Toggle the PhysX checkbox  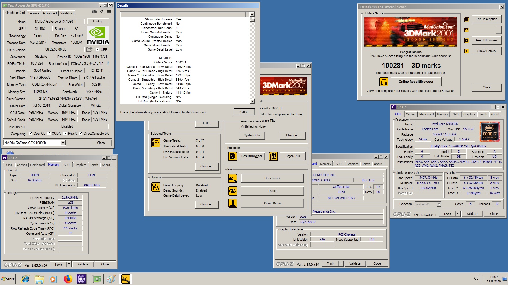click(65, 133)
